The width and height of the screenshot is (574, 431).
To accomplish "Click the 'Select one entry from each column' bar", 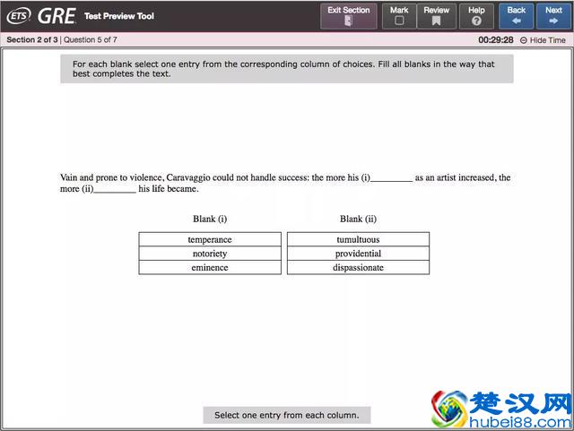I will (x=286, y=415).
